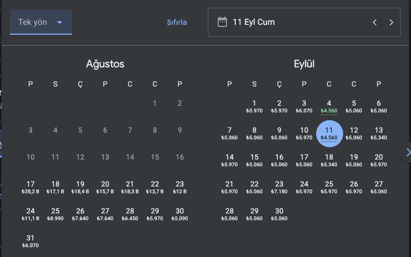The width and height of the screenshot is (411, 257).
Task: Select August 25 priced ₺8.990
Action: coord(55,215)
